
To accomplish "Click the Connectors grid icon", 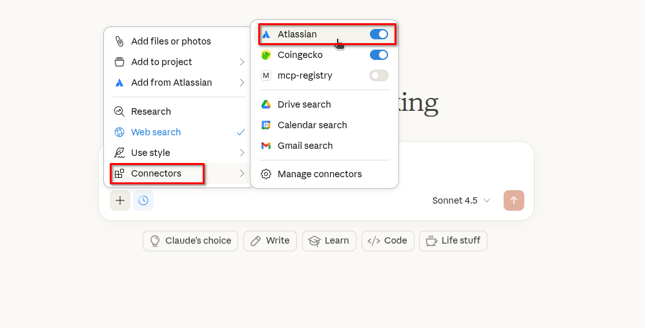I will [119, 173].
